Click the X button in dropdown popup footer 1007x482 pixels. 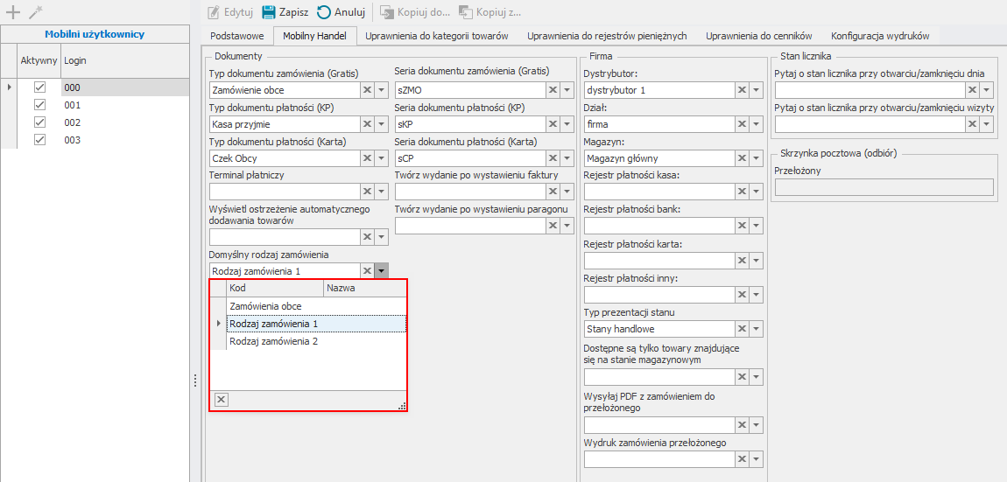(222, 400)
